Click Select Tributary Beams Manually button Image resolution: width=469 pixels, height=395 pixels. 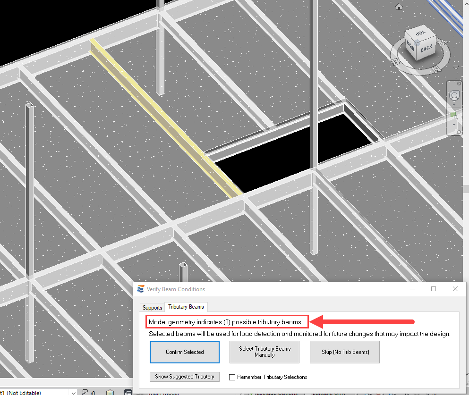point(264,352)
